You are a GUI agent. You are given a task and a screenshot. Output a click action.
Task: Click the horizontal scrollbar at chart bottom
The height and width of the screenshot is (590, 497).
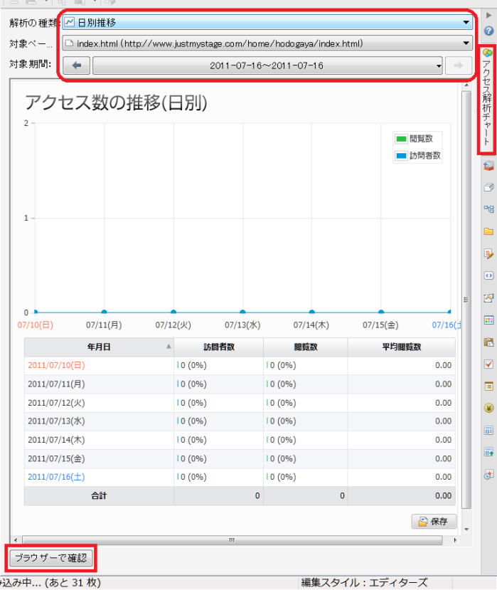tap(231, 540)
